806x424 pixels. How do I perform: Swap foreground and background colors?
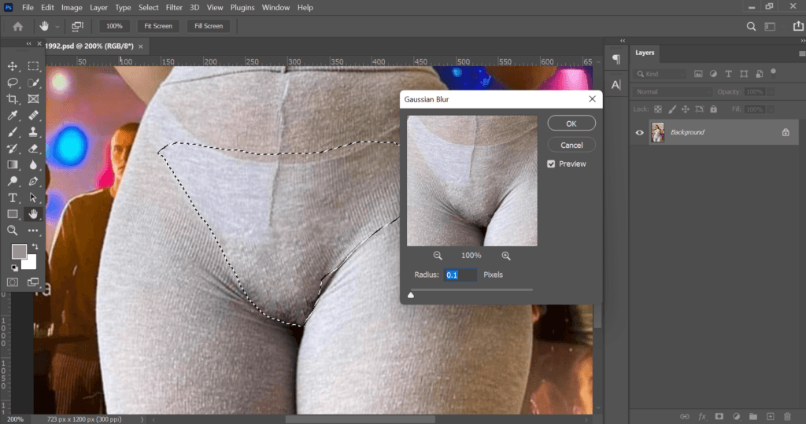pyautogui.click(x=35, y=247)
